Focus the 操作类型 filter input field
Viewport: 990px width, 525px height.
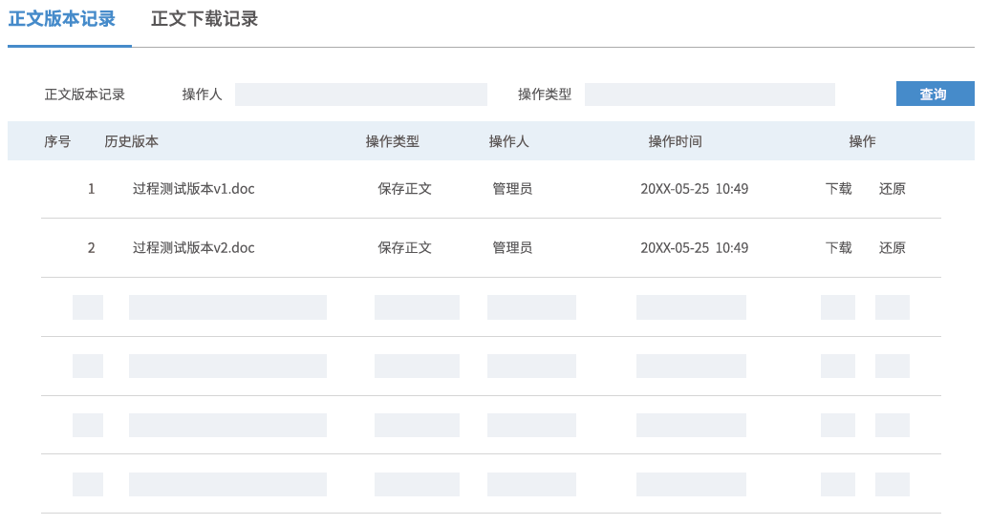point(709,94)
